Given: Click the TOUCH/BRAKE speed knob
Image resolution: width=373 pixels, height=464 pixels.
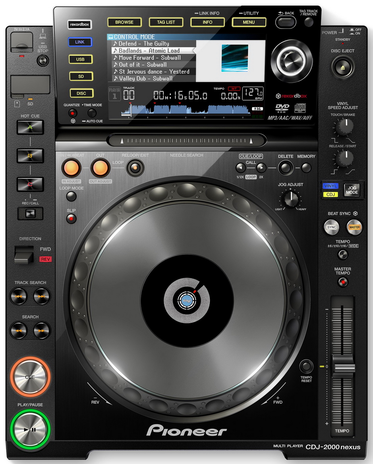Looking at the screenshot, I should [344, 128].
